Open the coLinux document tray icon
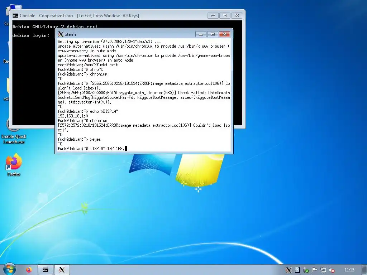The height and width of the screenshot is (275, 367). point(297,270)
